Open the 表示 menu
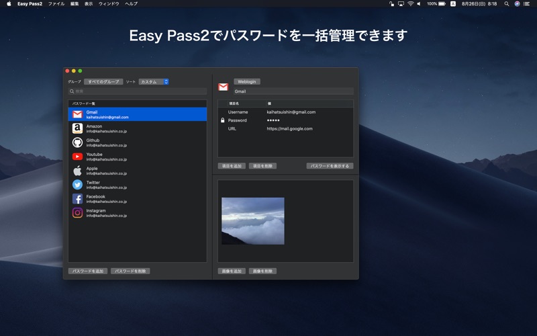Image resolution: width=537 pixels, height=336 pixels. pos(89,4)
